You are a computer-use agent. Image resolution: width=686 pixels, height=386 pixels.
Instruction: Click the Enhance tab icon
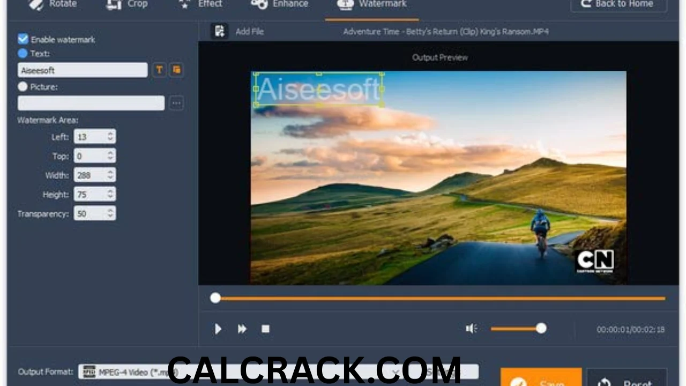tap(259, 5)
